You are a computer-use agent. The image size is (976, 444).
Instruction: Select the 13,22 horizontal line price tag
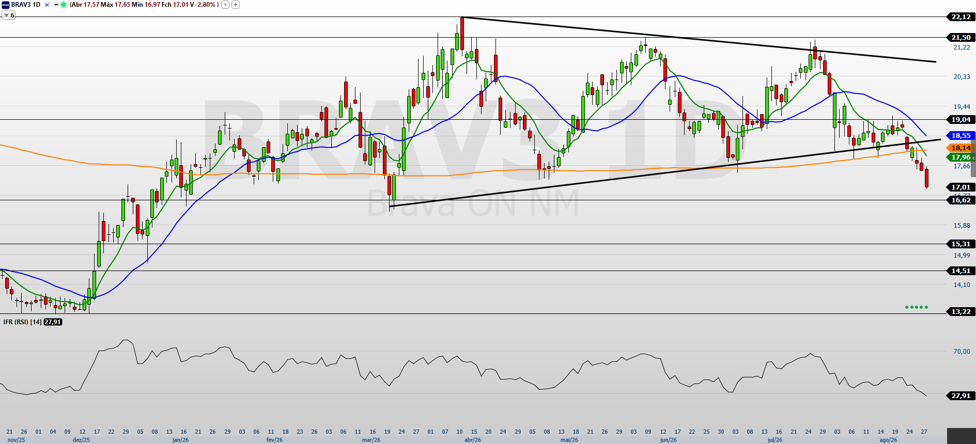click(x=960, y=312)
